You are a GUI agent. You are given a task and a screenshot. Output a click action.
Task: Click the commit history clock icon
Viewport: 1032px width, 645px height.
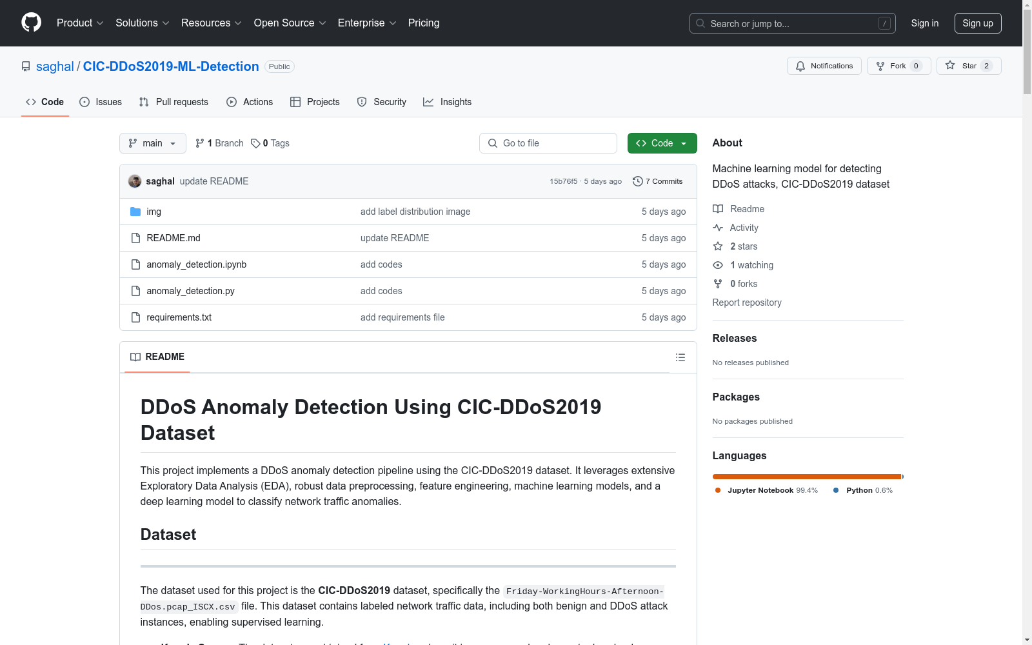[x=638, y=181]
